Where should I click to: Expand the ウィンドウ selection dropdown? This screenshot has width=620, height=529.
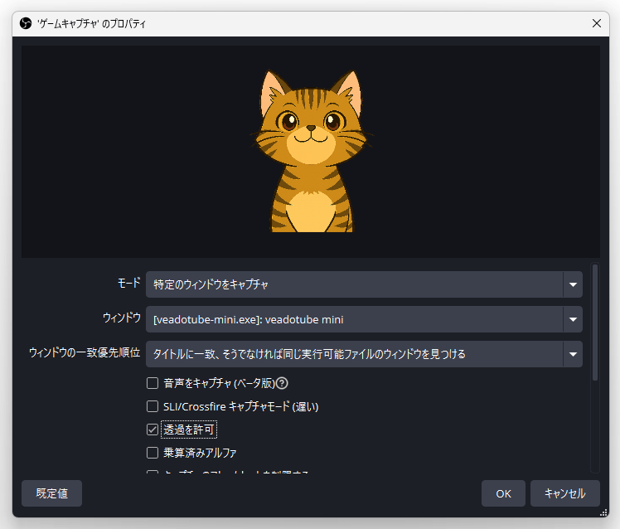(x=573, y=319)
